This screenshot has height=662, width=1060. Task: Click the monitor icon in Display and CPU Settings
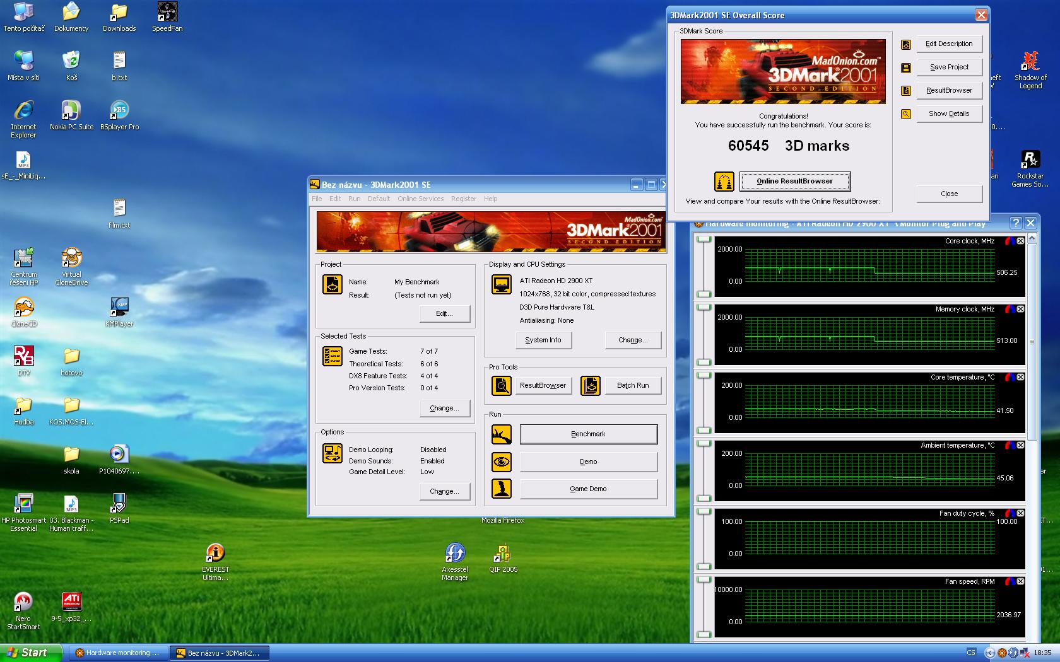[502, 284]
